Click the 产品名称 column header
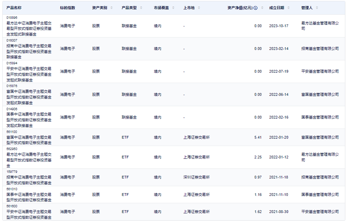The height and width of the screenshot is (222, 347). pyautogui.click(x=14, y=8)
